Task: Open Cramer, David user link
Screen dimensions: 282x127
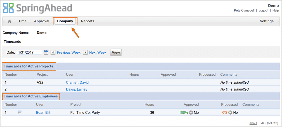Action: point(77,82)
